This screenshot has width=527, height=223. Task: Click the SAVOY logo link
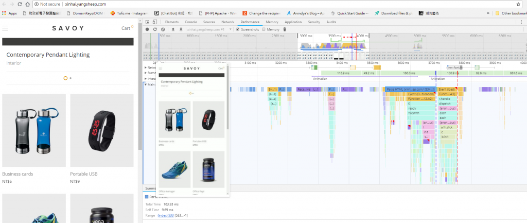coord(68,28)
